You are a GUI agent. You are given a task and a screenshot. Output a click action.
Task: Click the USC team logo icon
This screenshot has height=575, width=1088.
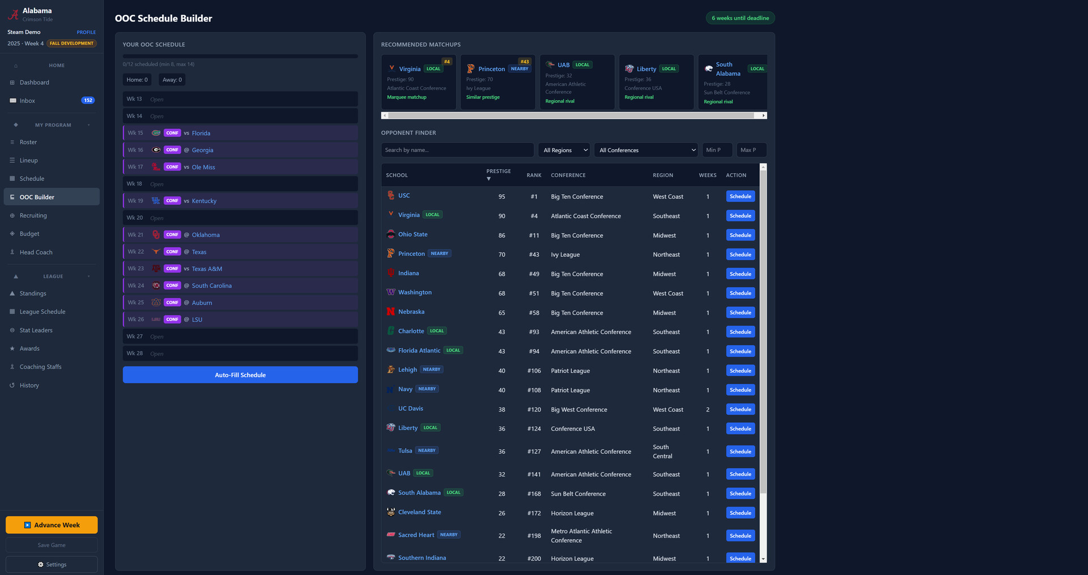click(x=390, y=195)
